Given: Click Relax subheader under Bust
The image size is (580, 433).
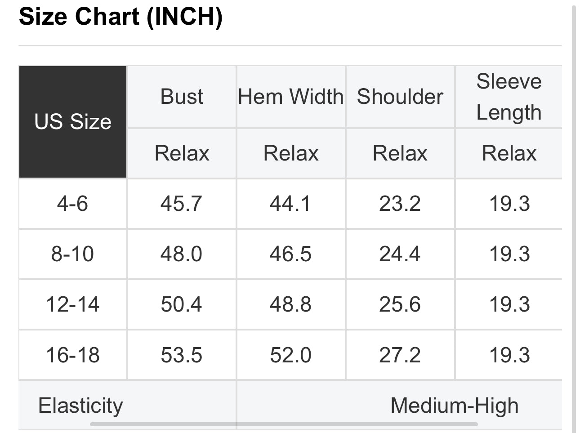Looking at the screenshot, I should pyautogui.click(x=182, y=153).
